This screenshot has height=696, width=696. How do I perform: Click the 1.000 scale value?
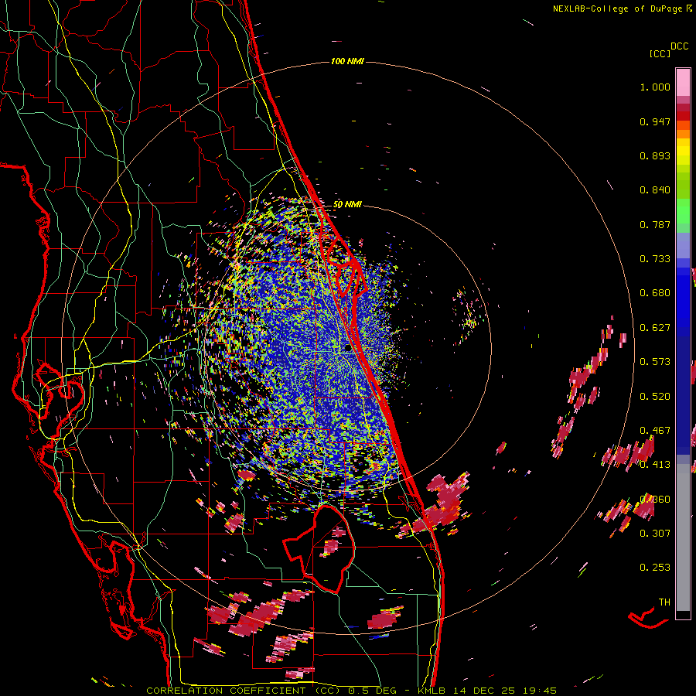[655, 87]
